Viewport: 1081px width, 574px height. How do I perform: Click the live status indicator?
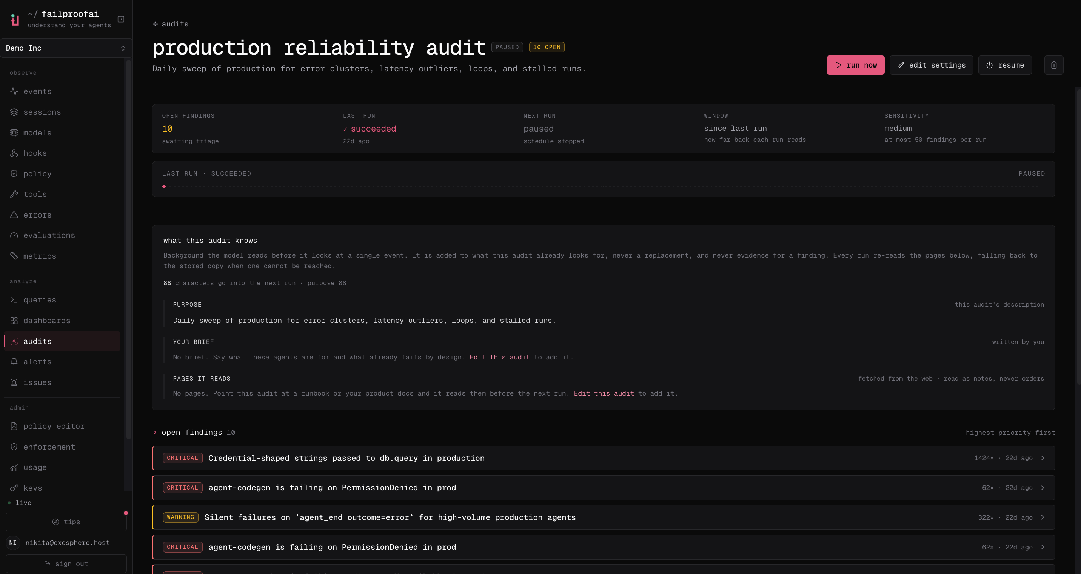tap(19, 502)
